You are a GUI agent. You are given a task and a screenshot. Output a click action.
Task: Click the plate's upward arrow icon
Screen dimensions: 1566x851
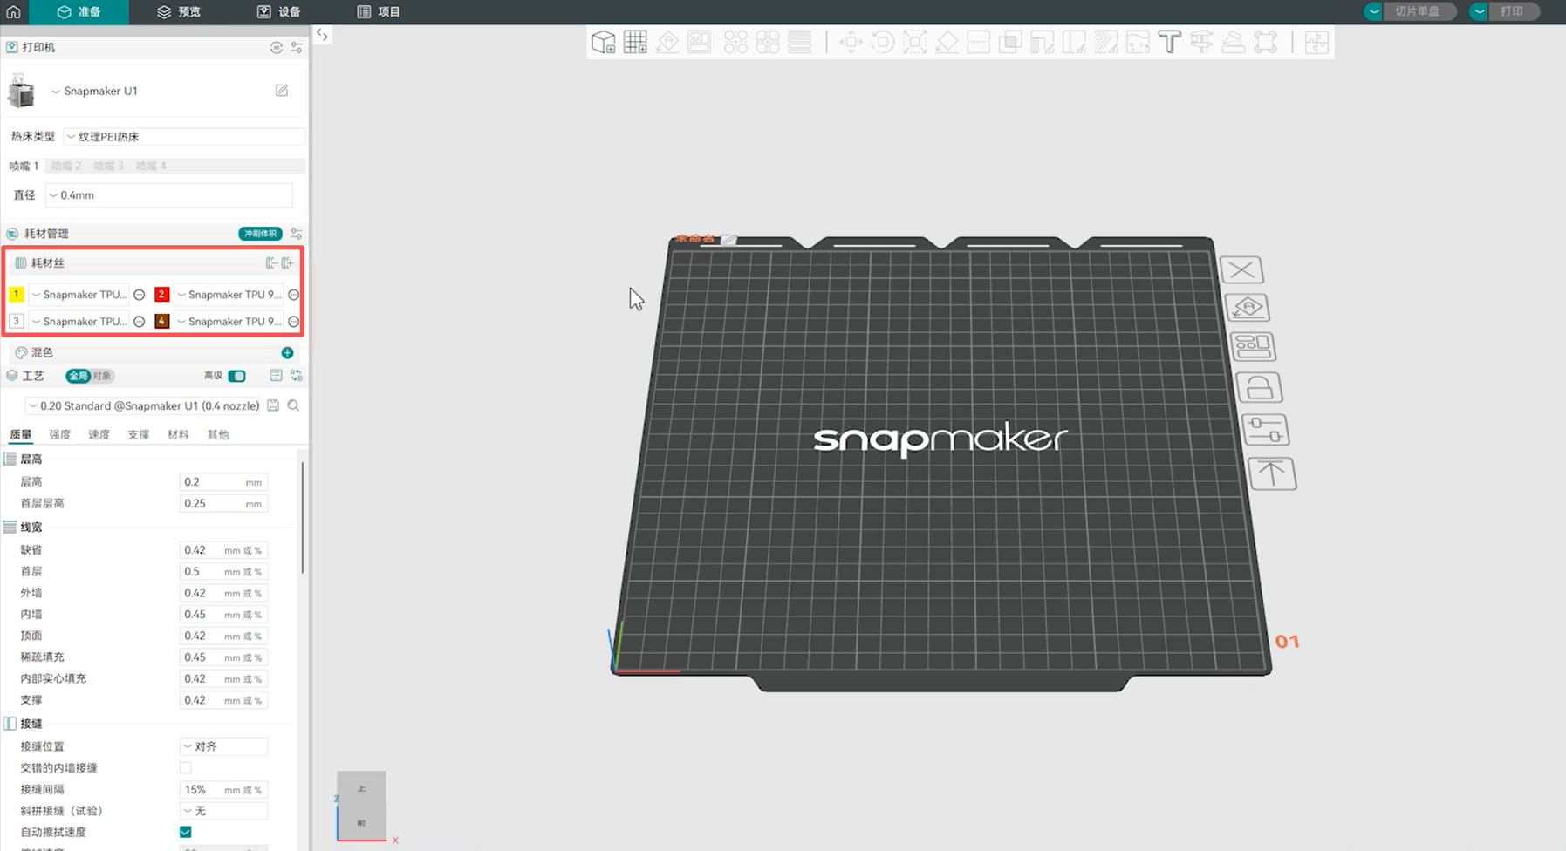(1272, 473)
